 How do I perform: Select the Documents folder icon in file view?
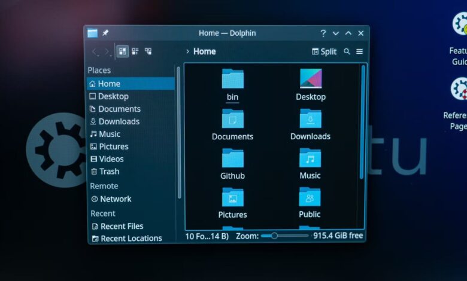click(233, 118)
